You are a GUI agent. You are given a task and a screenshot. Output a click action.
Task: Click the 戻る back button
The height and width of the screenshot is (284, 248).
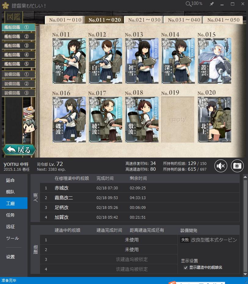coord(19,150)
